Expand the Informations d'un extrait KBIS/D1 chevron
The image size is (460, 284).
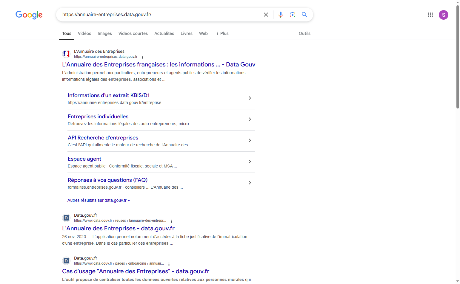pyautogui.click(x=250, y=98)
